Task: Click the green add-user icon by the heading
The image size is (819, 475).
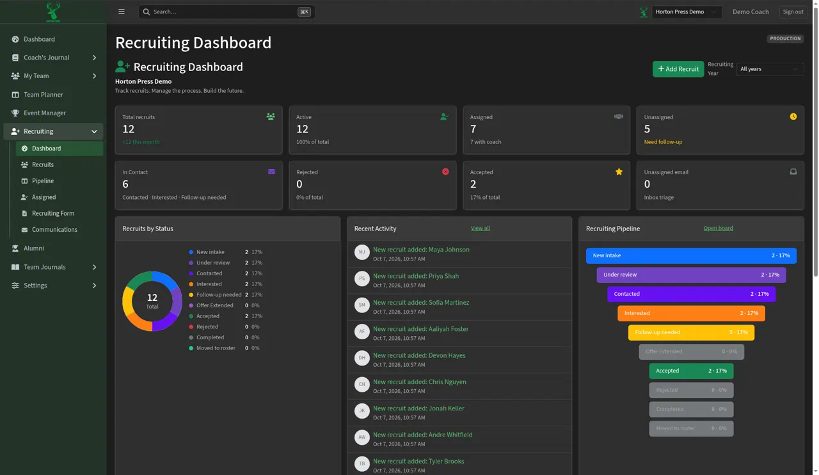Action: point(122,67)
